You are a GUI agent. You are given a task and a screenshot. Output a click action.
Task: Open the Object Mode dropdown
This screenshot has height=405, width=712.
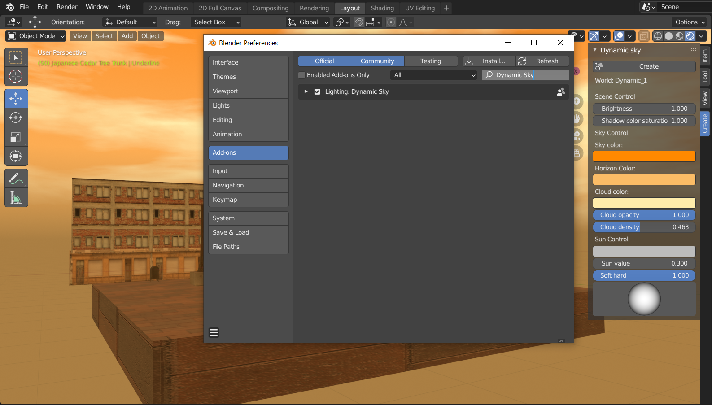pyautogui.click(x=36, y=36)
